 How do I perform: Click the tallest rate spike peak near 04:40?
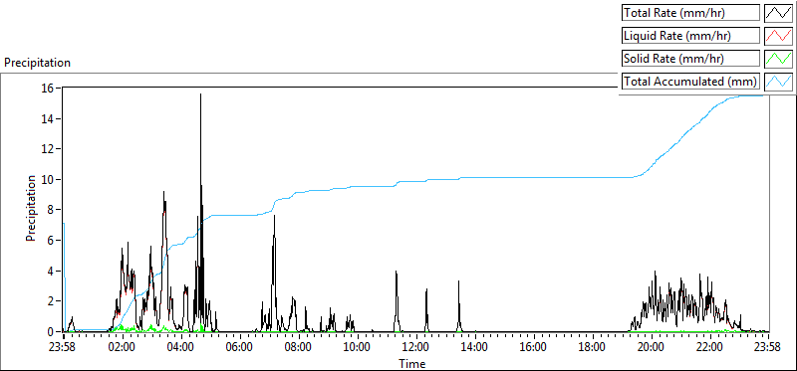tap(201, 94)
